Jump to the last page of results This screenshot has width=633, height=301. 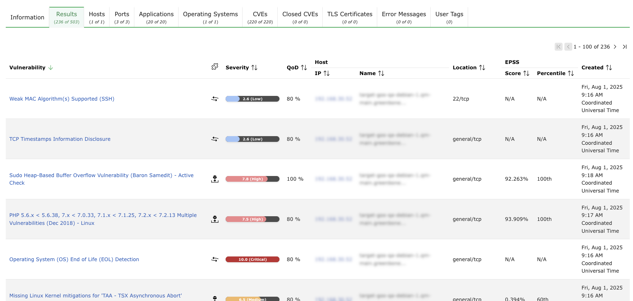(625, 47)
